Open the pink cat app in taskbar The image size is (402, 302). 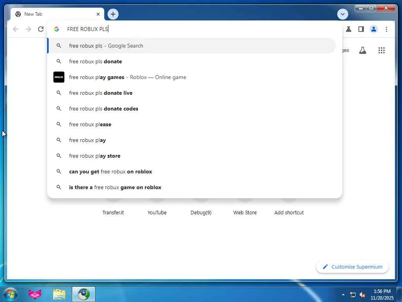point(35,294)
